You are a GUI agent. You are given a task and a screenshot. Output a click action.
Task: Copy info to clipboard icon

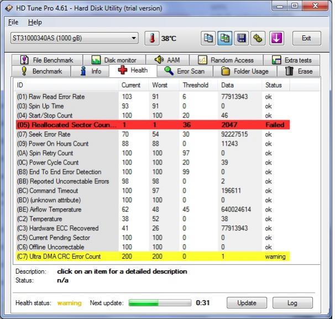[x=208, y=38]
